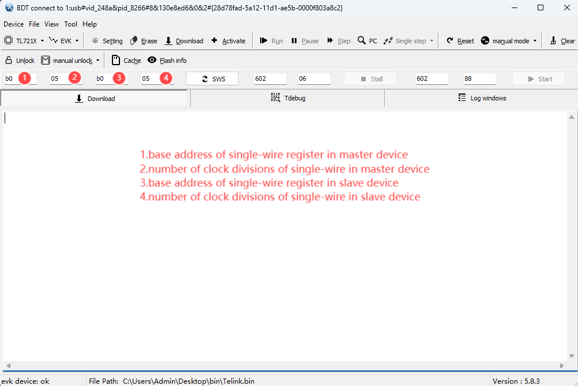Click the Start button
The height and width of the screenshot is (386, 578).
tap(539, 79)
